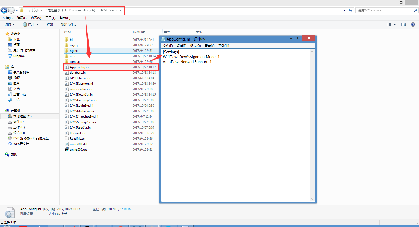Open 最近访问的位置 in the sidebar
Viewport: 419px width, 227px height.
pos(24,50)
